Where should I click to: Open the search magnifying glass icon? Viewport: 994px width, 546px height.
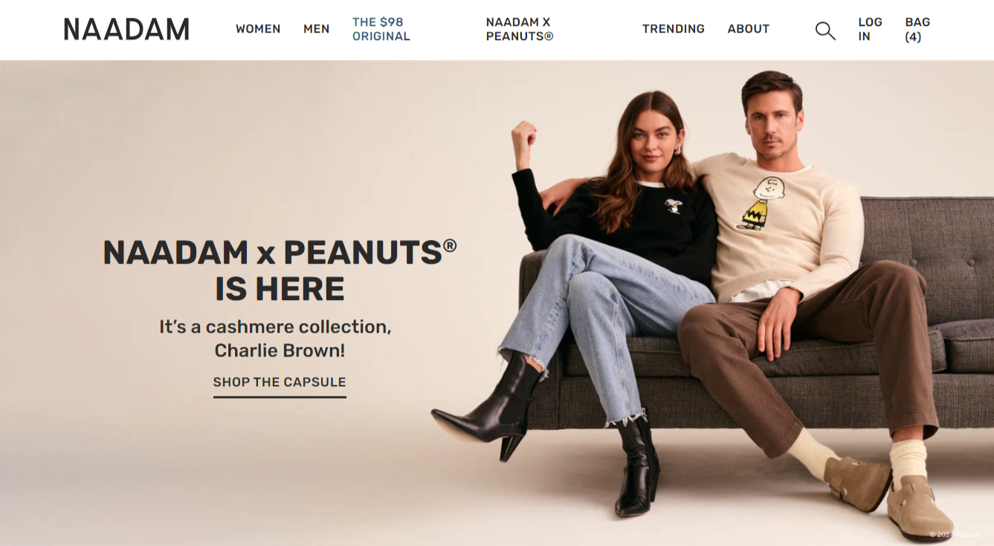point(825,30)
